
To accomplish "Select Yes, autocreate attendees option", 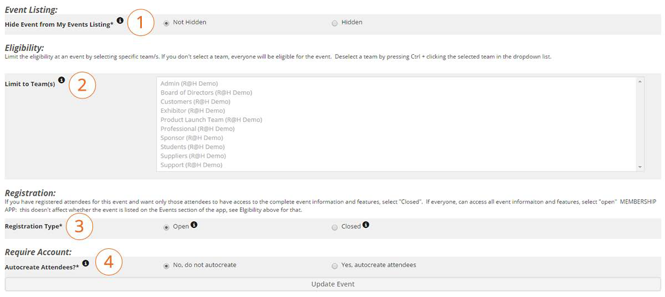I will tap(334, 266).
